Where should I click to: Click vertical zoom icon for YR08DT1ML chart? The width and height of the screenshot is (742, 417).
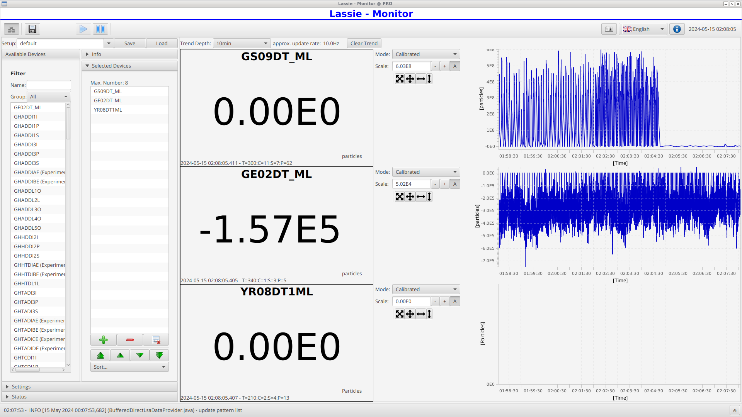(x=429, y=314)
